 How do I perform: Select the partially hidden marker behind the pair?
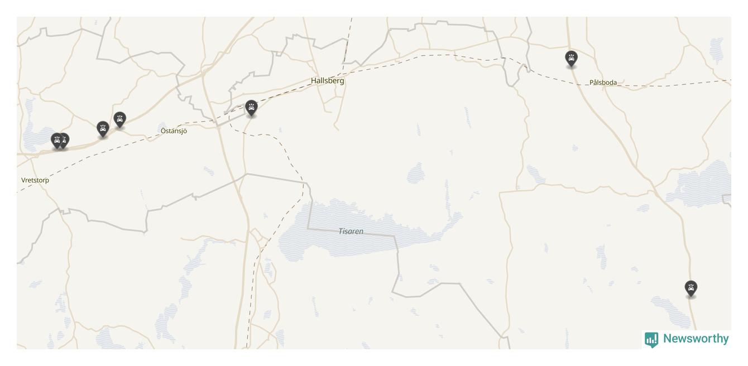pyautogui.click(x=66, y=140)
